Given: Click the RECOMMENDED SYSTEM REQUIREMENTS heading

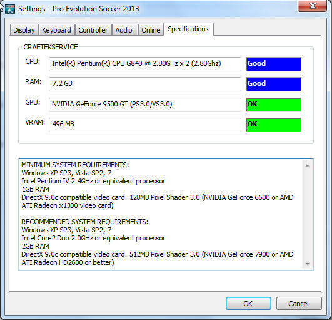Looking at the screenshot, I should click(x=84, y=222).
